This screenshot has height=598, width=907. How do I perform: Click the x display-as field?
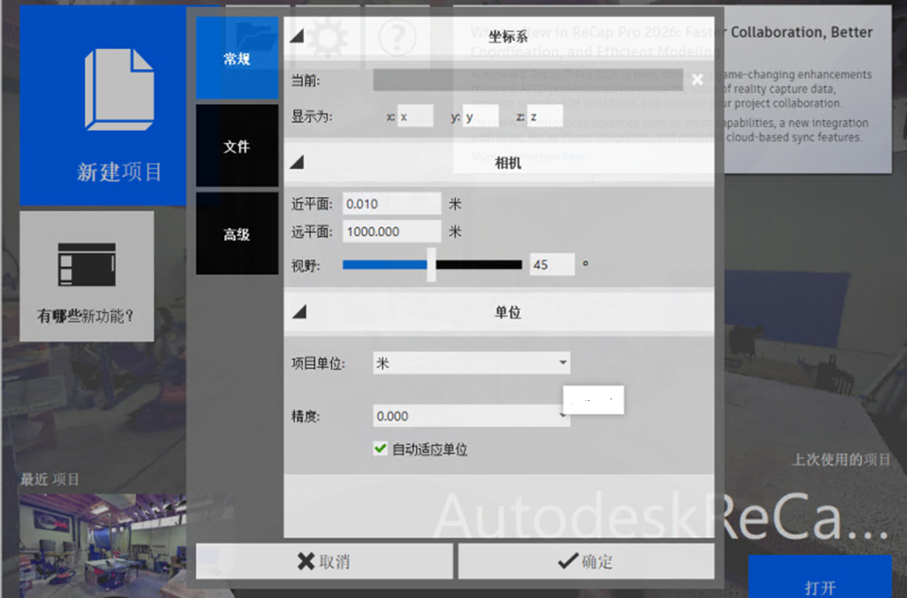pyautogui.click(x=415, y=116)
